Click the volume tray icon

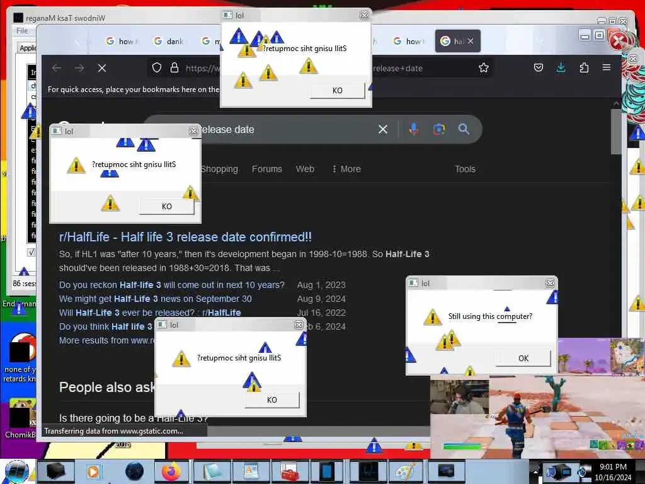click(583, 471)
